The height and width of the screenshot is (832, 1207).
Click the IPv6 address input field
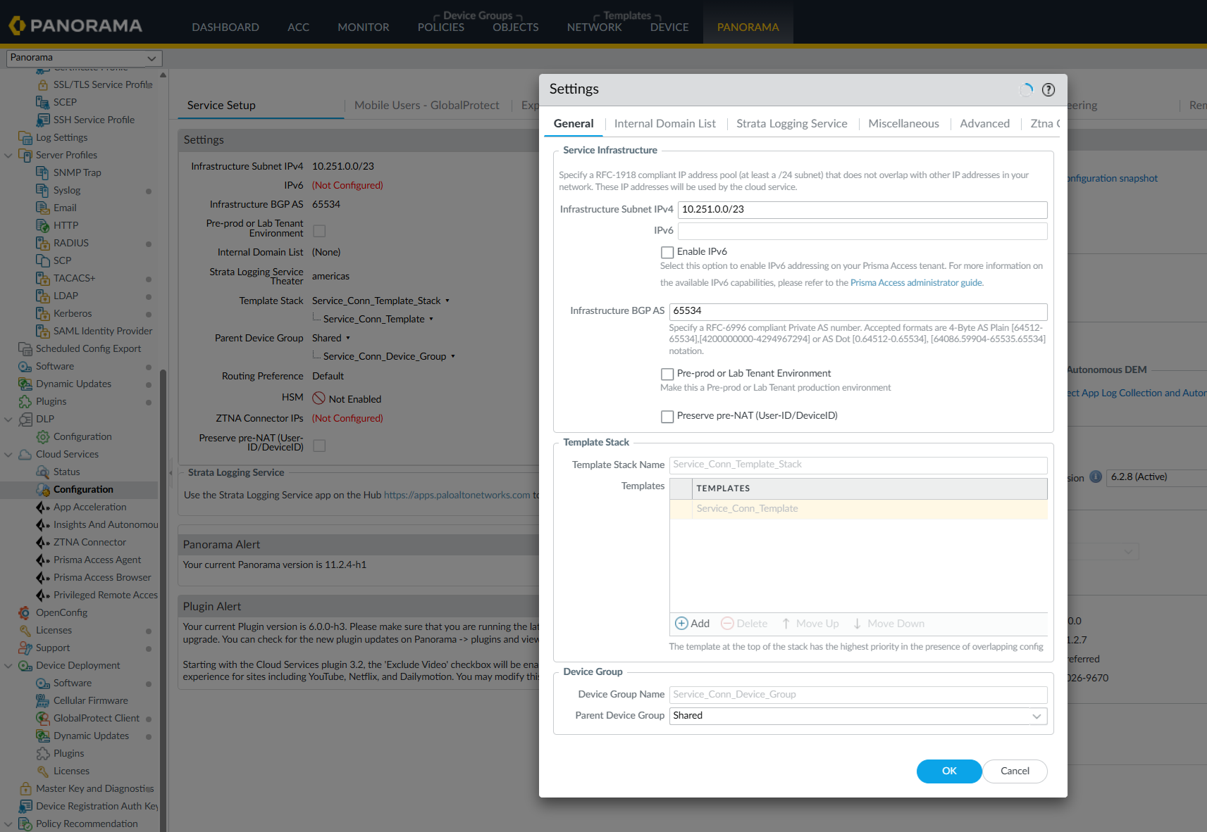(862, 231)
